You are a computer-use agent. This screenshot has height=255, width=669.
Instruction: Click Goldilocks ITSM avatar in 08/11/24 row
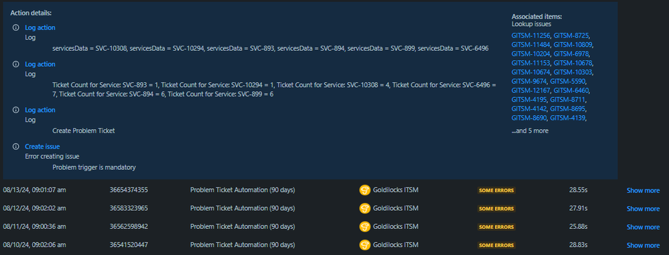pos(364,226)
